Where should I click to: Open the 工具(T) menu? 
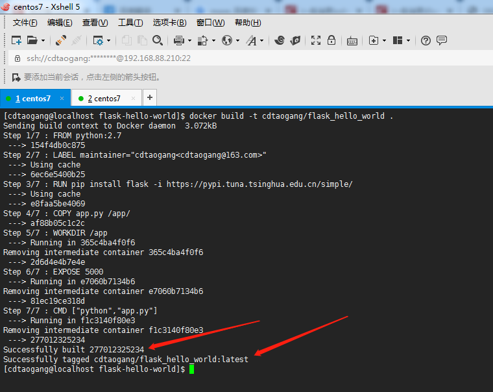(x=130, y=23)
